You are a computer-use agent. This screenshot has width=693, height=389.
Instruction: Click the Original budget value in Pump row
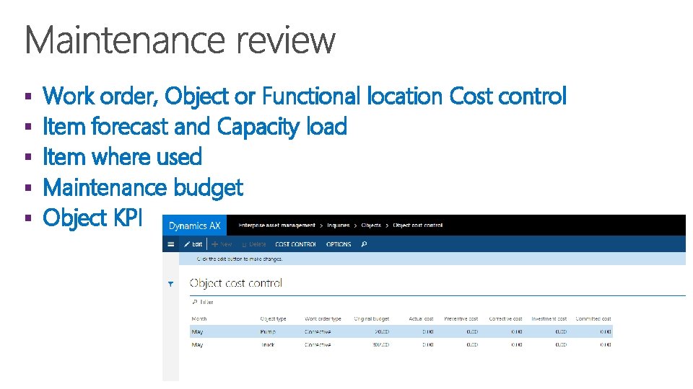[x=382, y=331]
